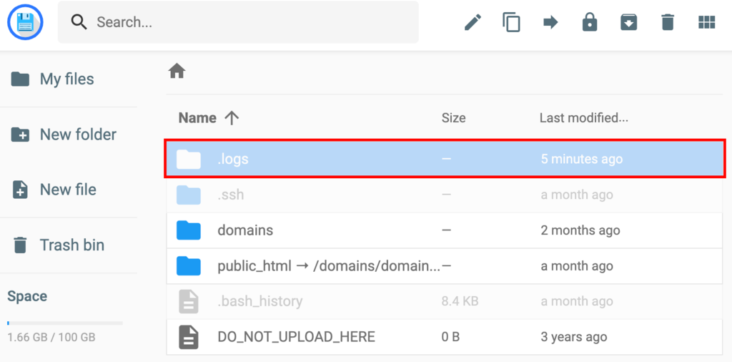Sort files by Name column header
Image resolution: width=732 pixels, height=362 pixels.
[x=197, y=118]
